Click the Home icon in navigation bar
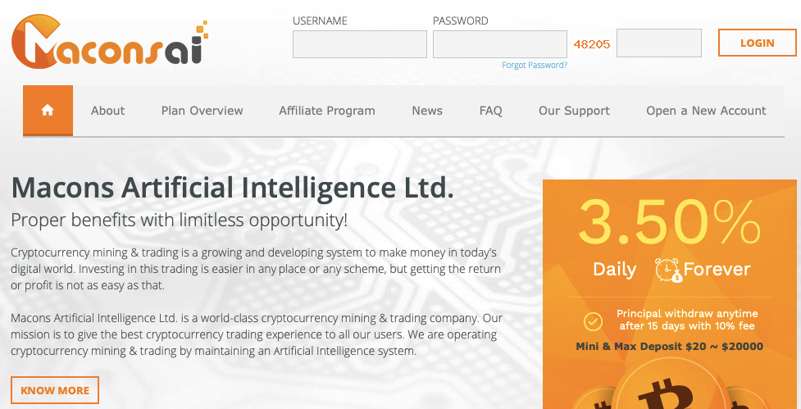801x409 pixels. pyautogui.click(x=48, y=111)
